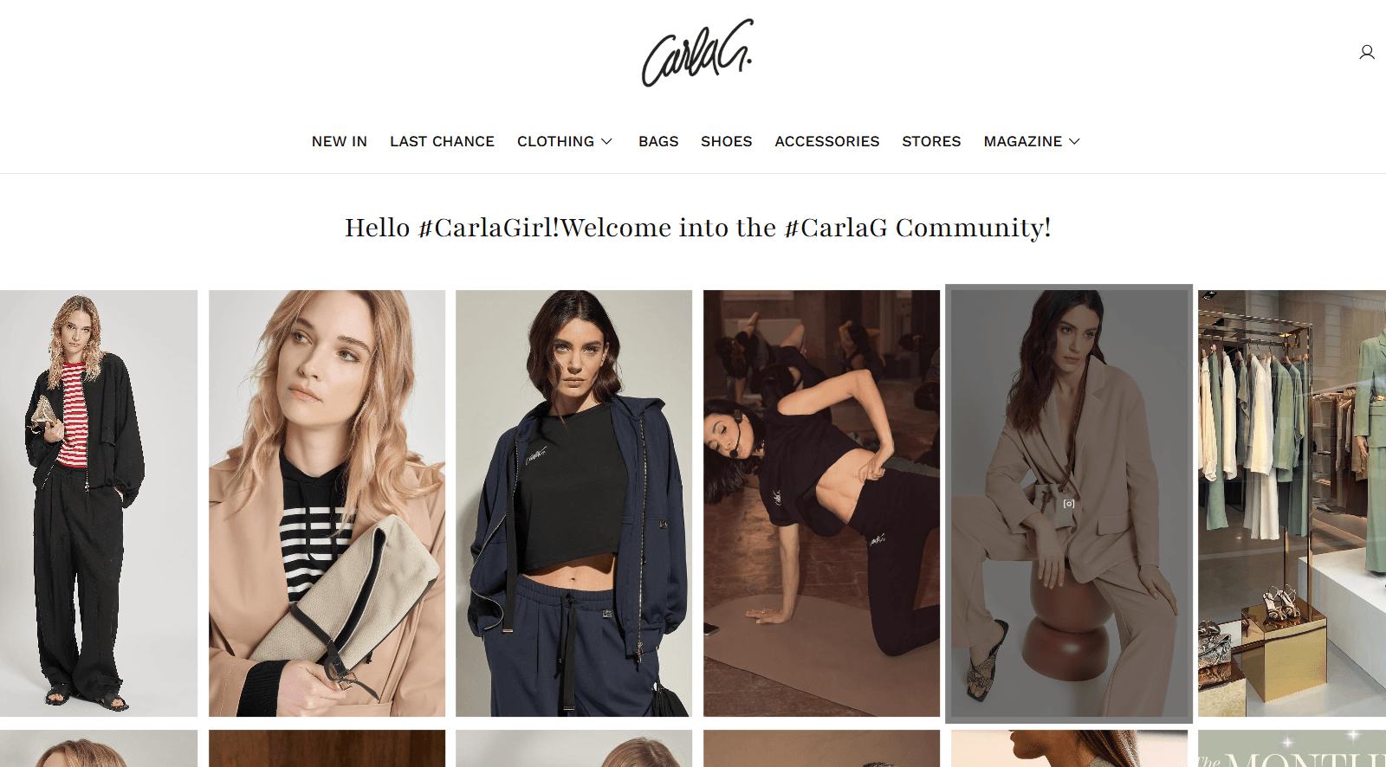Open the ACCESSORIES page

click(826, 141)
